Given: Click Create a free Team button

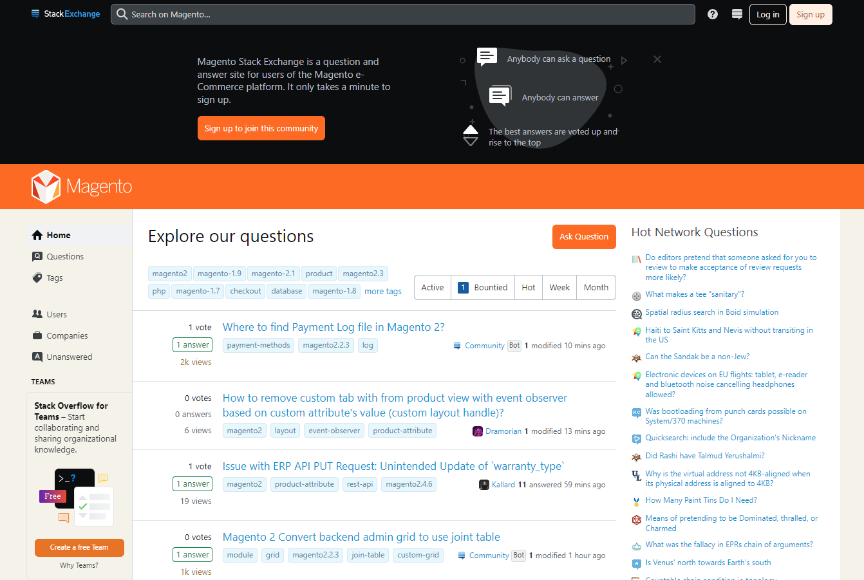Looking at the screenshot, I should click(79, 547).
